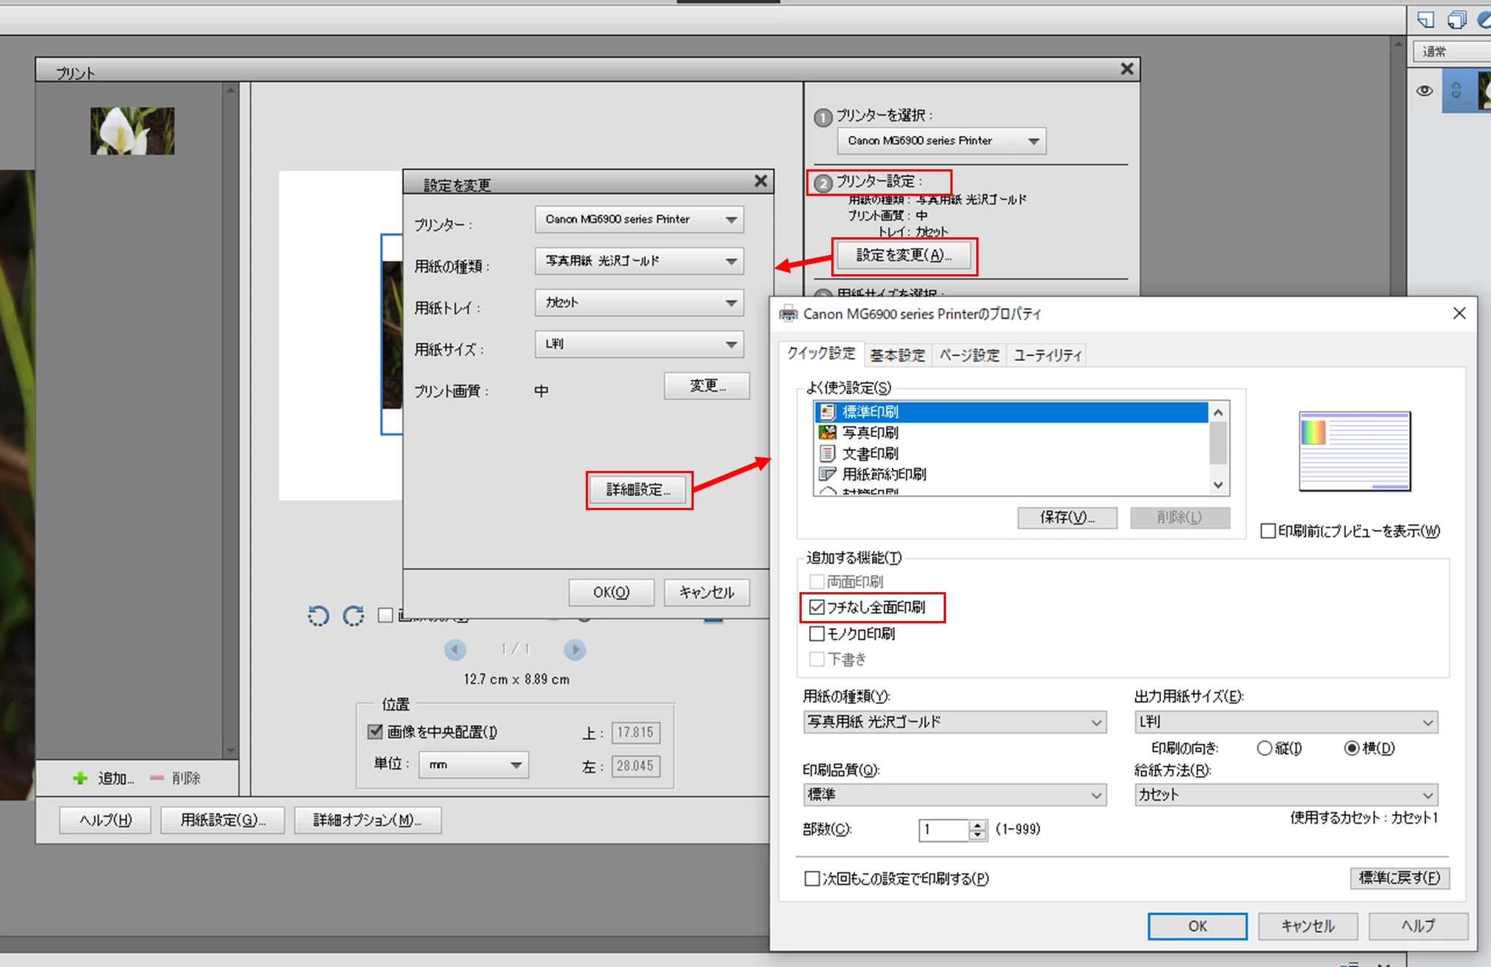Open the 出力用紙サイズ dropdown
1491x967 pixels.
pyautogui.click(x=1286, y=722)
